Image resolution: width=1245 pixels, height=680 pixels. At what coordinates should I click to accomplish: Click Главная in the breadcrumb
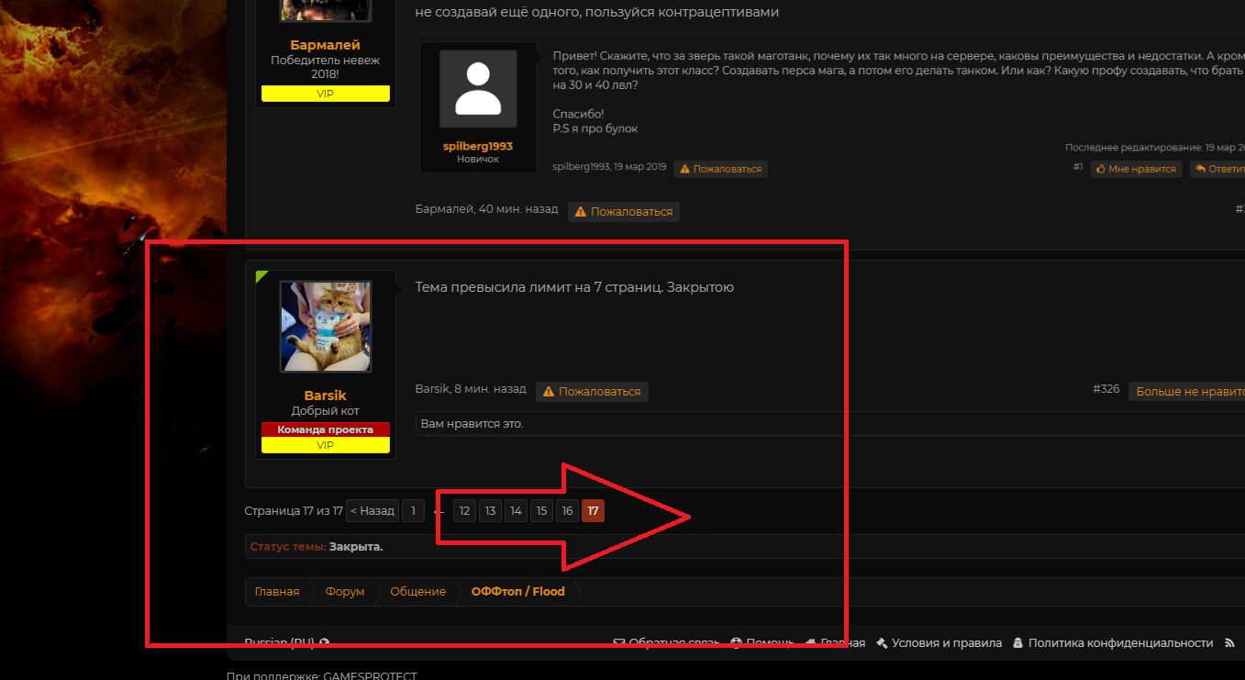coord(277,592)
